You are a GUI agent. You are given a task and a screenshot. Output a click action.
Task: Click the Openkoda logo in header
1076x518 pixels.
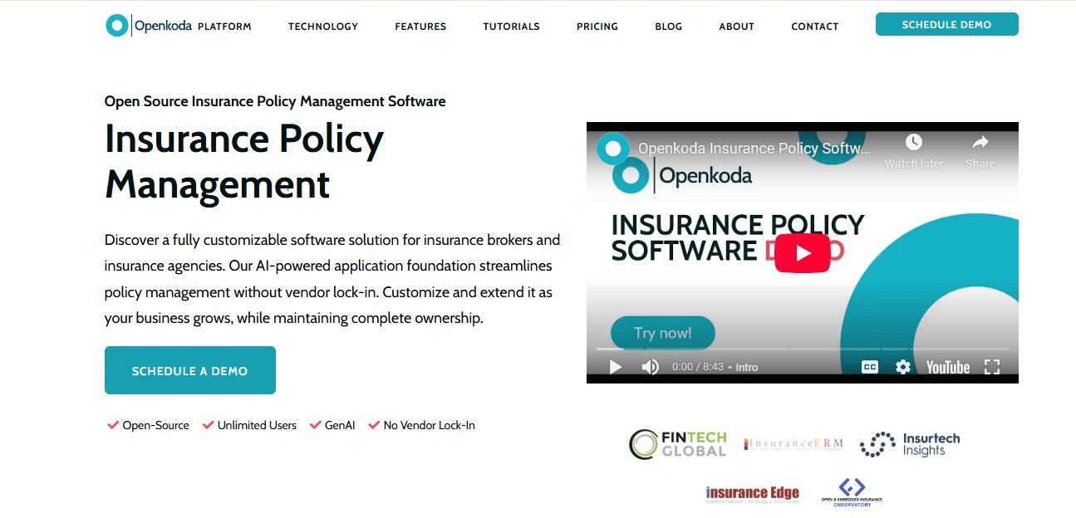pyautogui.click(x=149, y=26)
